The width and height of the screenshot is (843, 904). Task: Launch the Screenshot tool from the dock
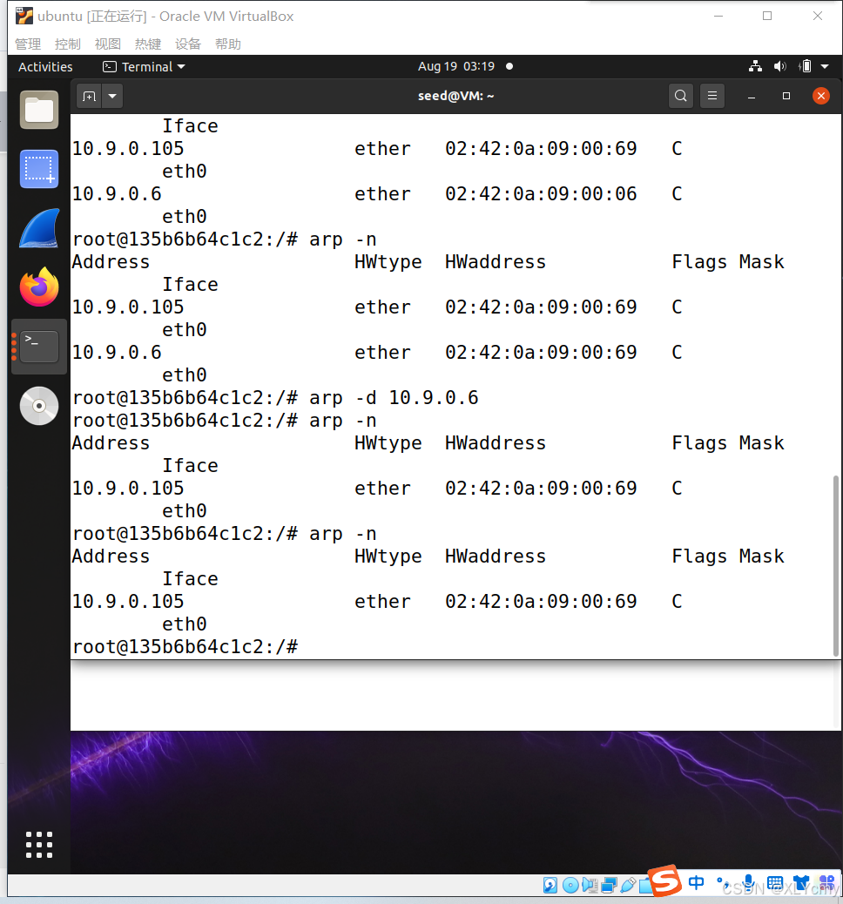tap(39, 169)
